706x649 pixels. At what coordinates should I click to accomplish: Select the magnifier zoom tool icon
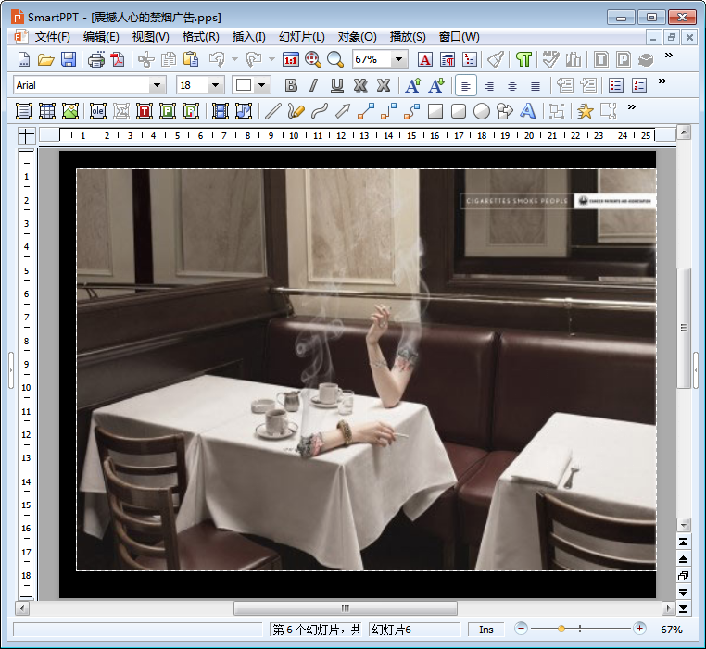pyautogui.click(x=334, y=59)
